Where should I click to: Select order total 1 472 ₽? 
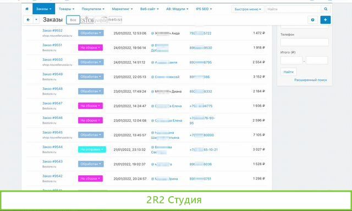tap(259, 33)
